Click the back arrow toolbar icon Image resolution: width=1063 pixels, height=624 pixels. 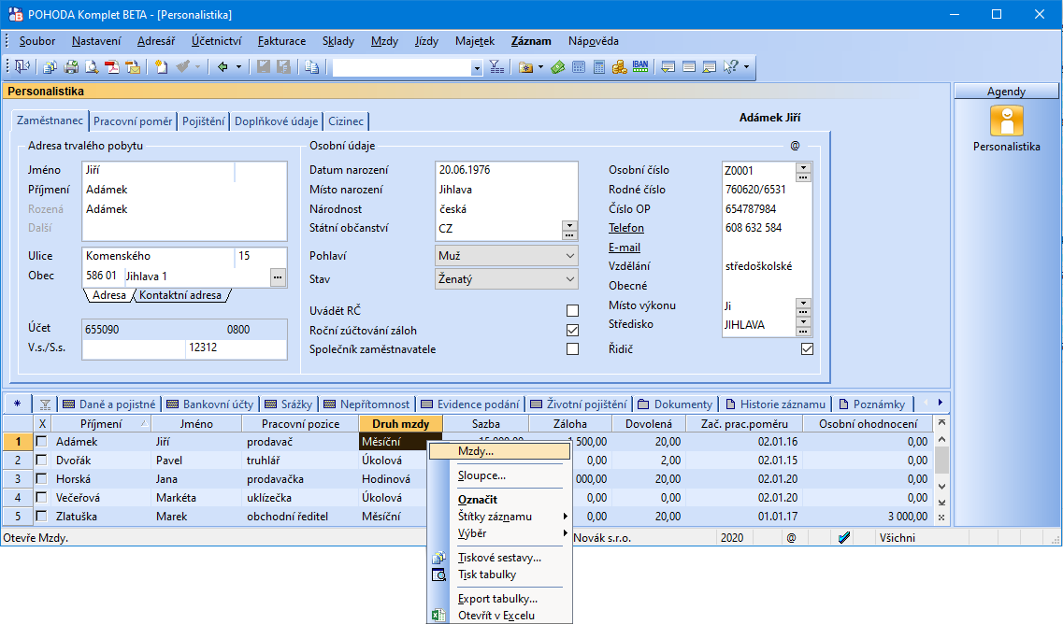click(x=223, y=67)
